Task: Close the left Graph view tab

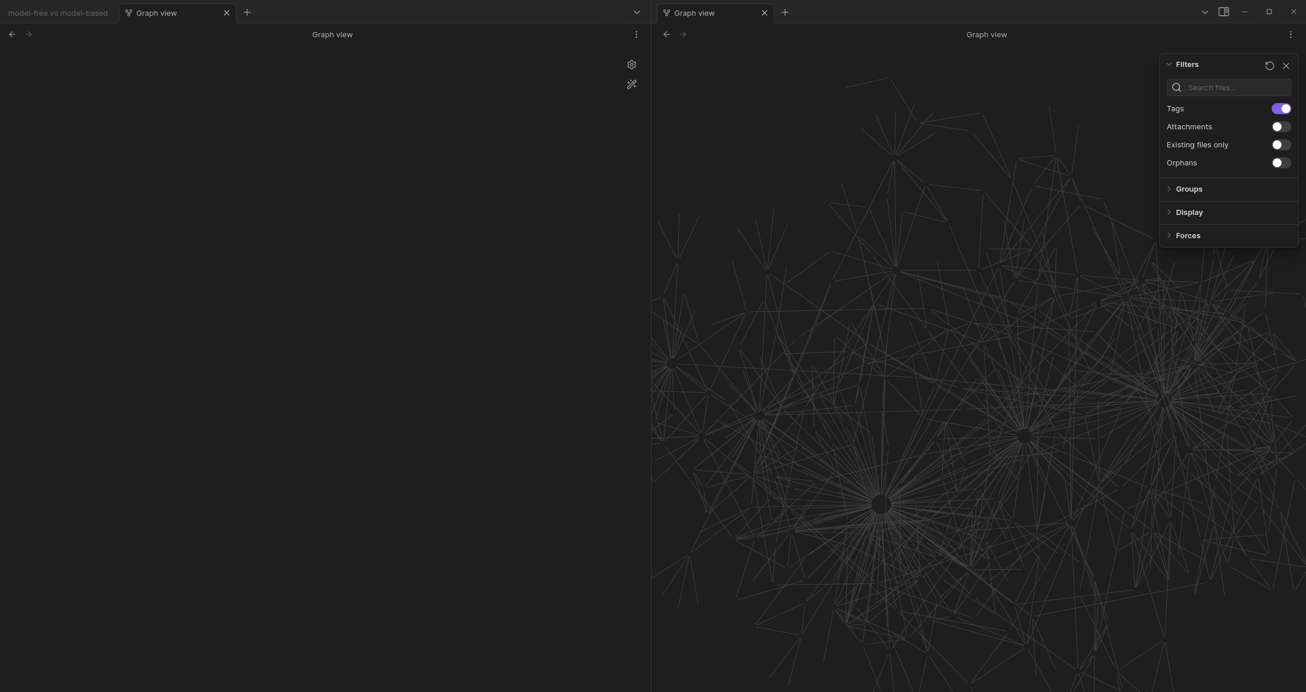Action: [x=227, y=13]
